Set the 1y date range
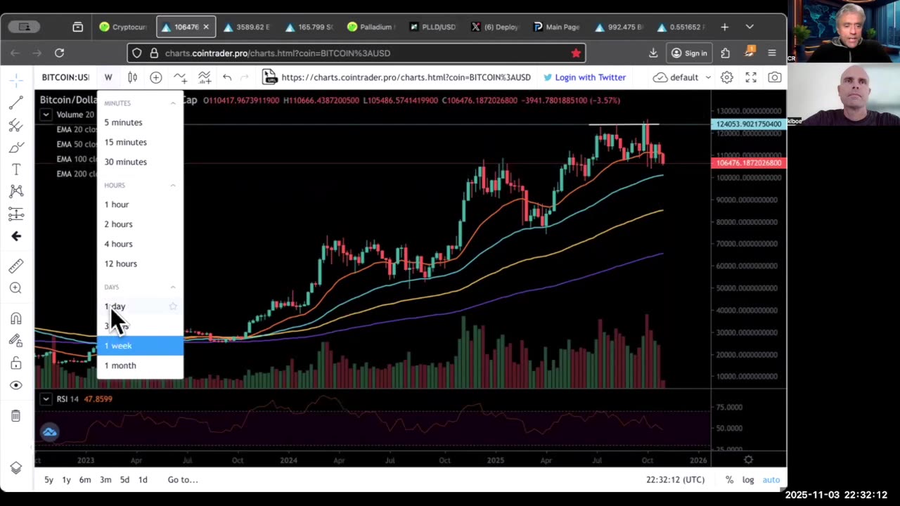Image resolution: width=900 pixels, height=506 pixels. (66, 479)
